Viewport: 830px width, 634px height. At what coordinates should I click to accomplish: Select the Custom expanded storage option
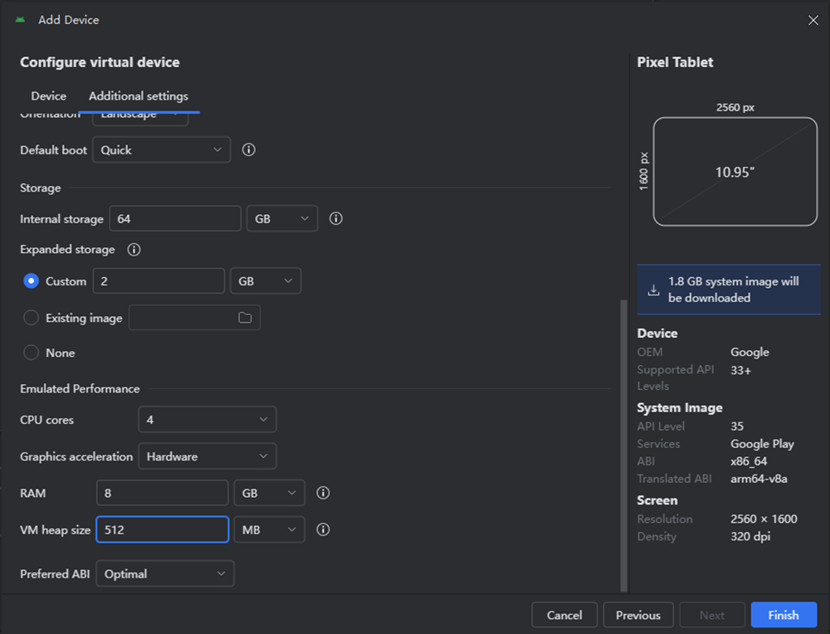tap(32, 281)
